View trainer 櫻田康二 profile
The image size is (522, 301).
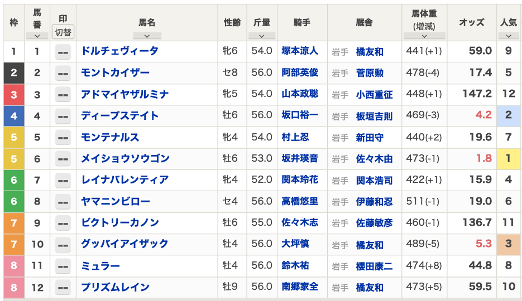click(374, 266)
